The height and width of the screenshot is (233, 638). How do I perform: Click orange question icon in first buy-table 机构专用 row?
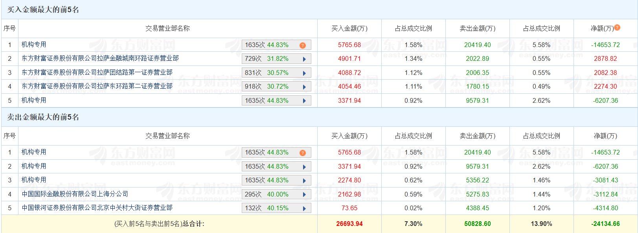click(x=302, y=46)
